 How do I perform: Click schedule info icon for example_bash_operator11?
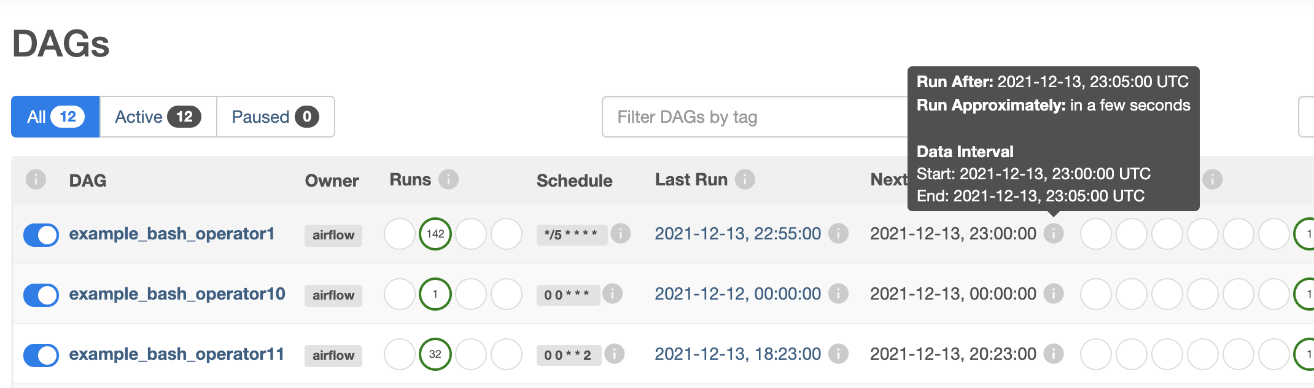614,354
